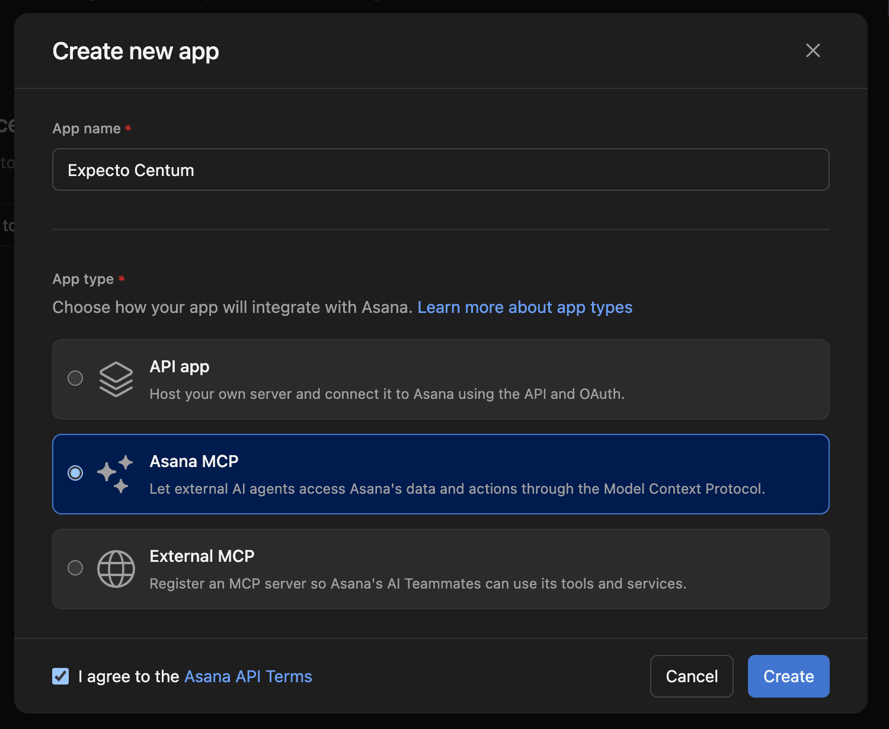Click the API app title text
This screenshot has height=729, width=889.
point(180,367)
